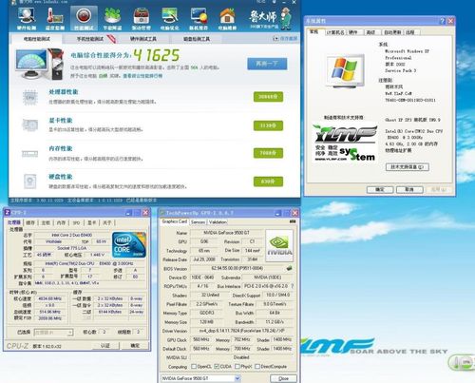Open the SPD tab in CPU-Z
This screenshot has width=475, height=383.
coord(77,223)
